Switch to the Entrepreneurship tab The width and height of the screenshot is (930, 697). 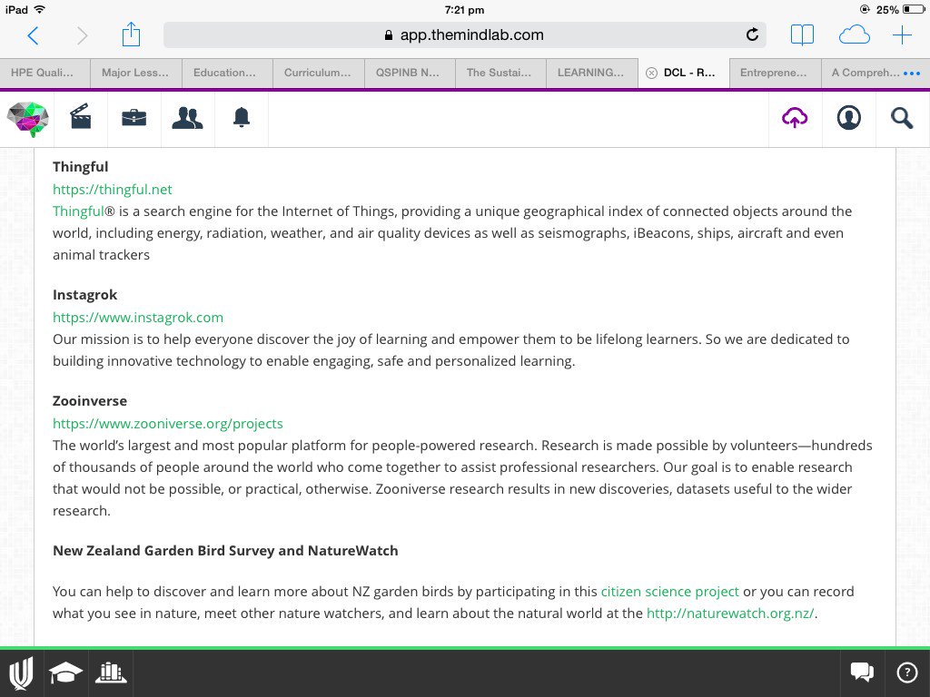pyautogui.click(x=775, y=73)
